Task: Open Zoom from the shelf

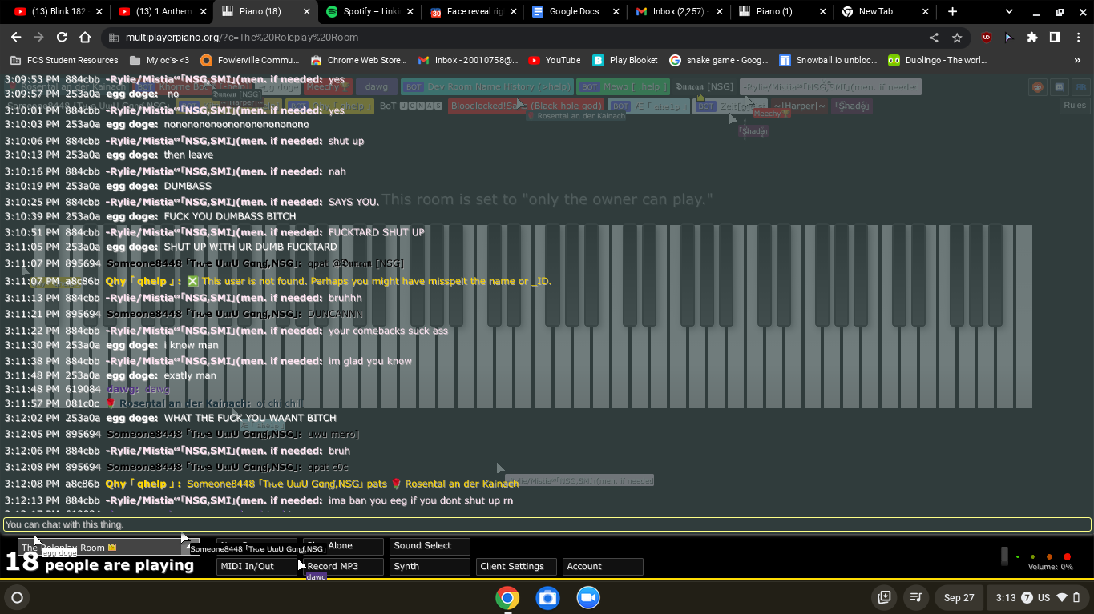Action: coord(589,598)
